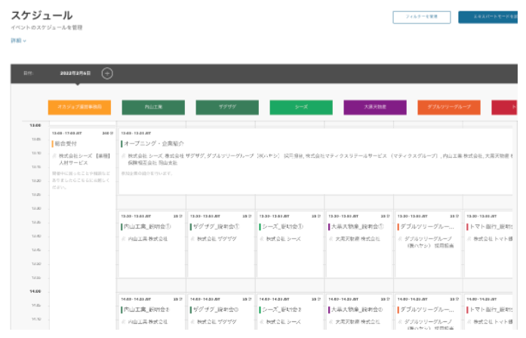The width and height of the screenshot is (526, 338).
Task: Expand the 詳細 details chevron
Action: tap(24, 41)
